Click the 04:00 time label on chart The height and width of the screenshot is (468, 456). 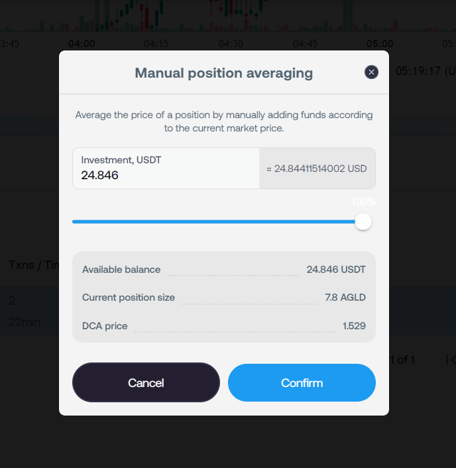[x=82, y=44]
